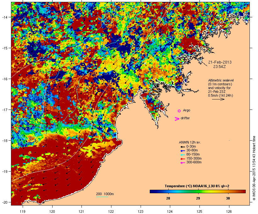Click the '-19' latitude axis label

[5, 172]
